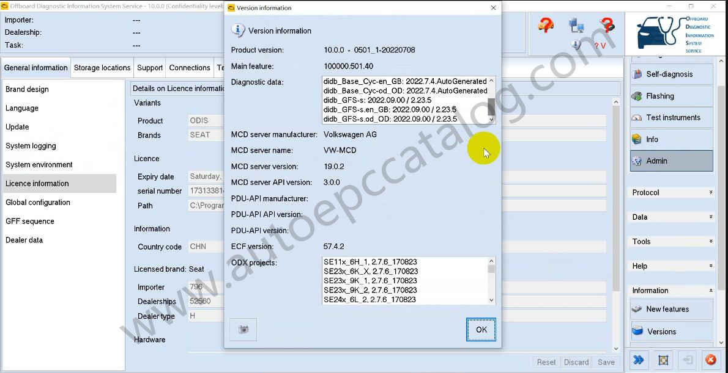Open the Self-diagnosis mode
Screen dimensions: 728x373
pos(671,74)
